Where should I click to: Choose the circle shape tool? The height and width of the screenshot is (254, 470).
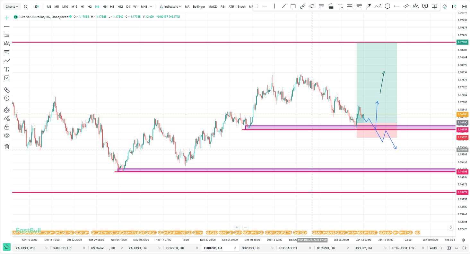pos(387,6)
